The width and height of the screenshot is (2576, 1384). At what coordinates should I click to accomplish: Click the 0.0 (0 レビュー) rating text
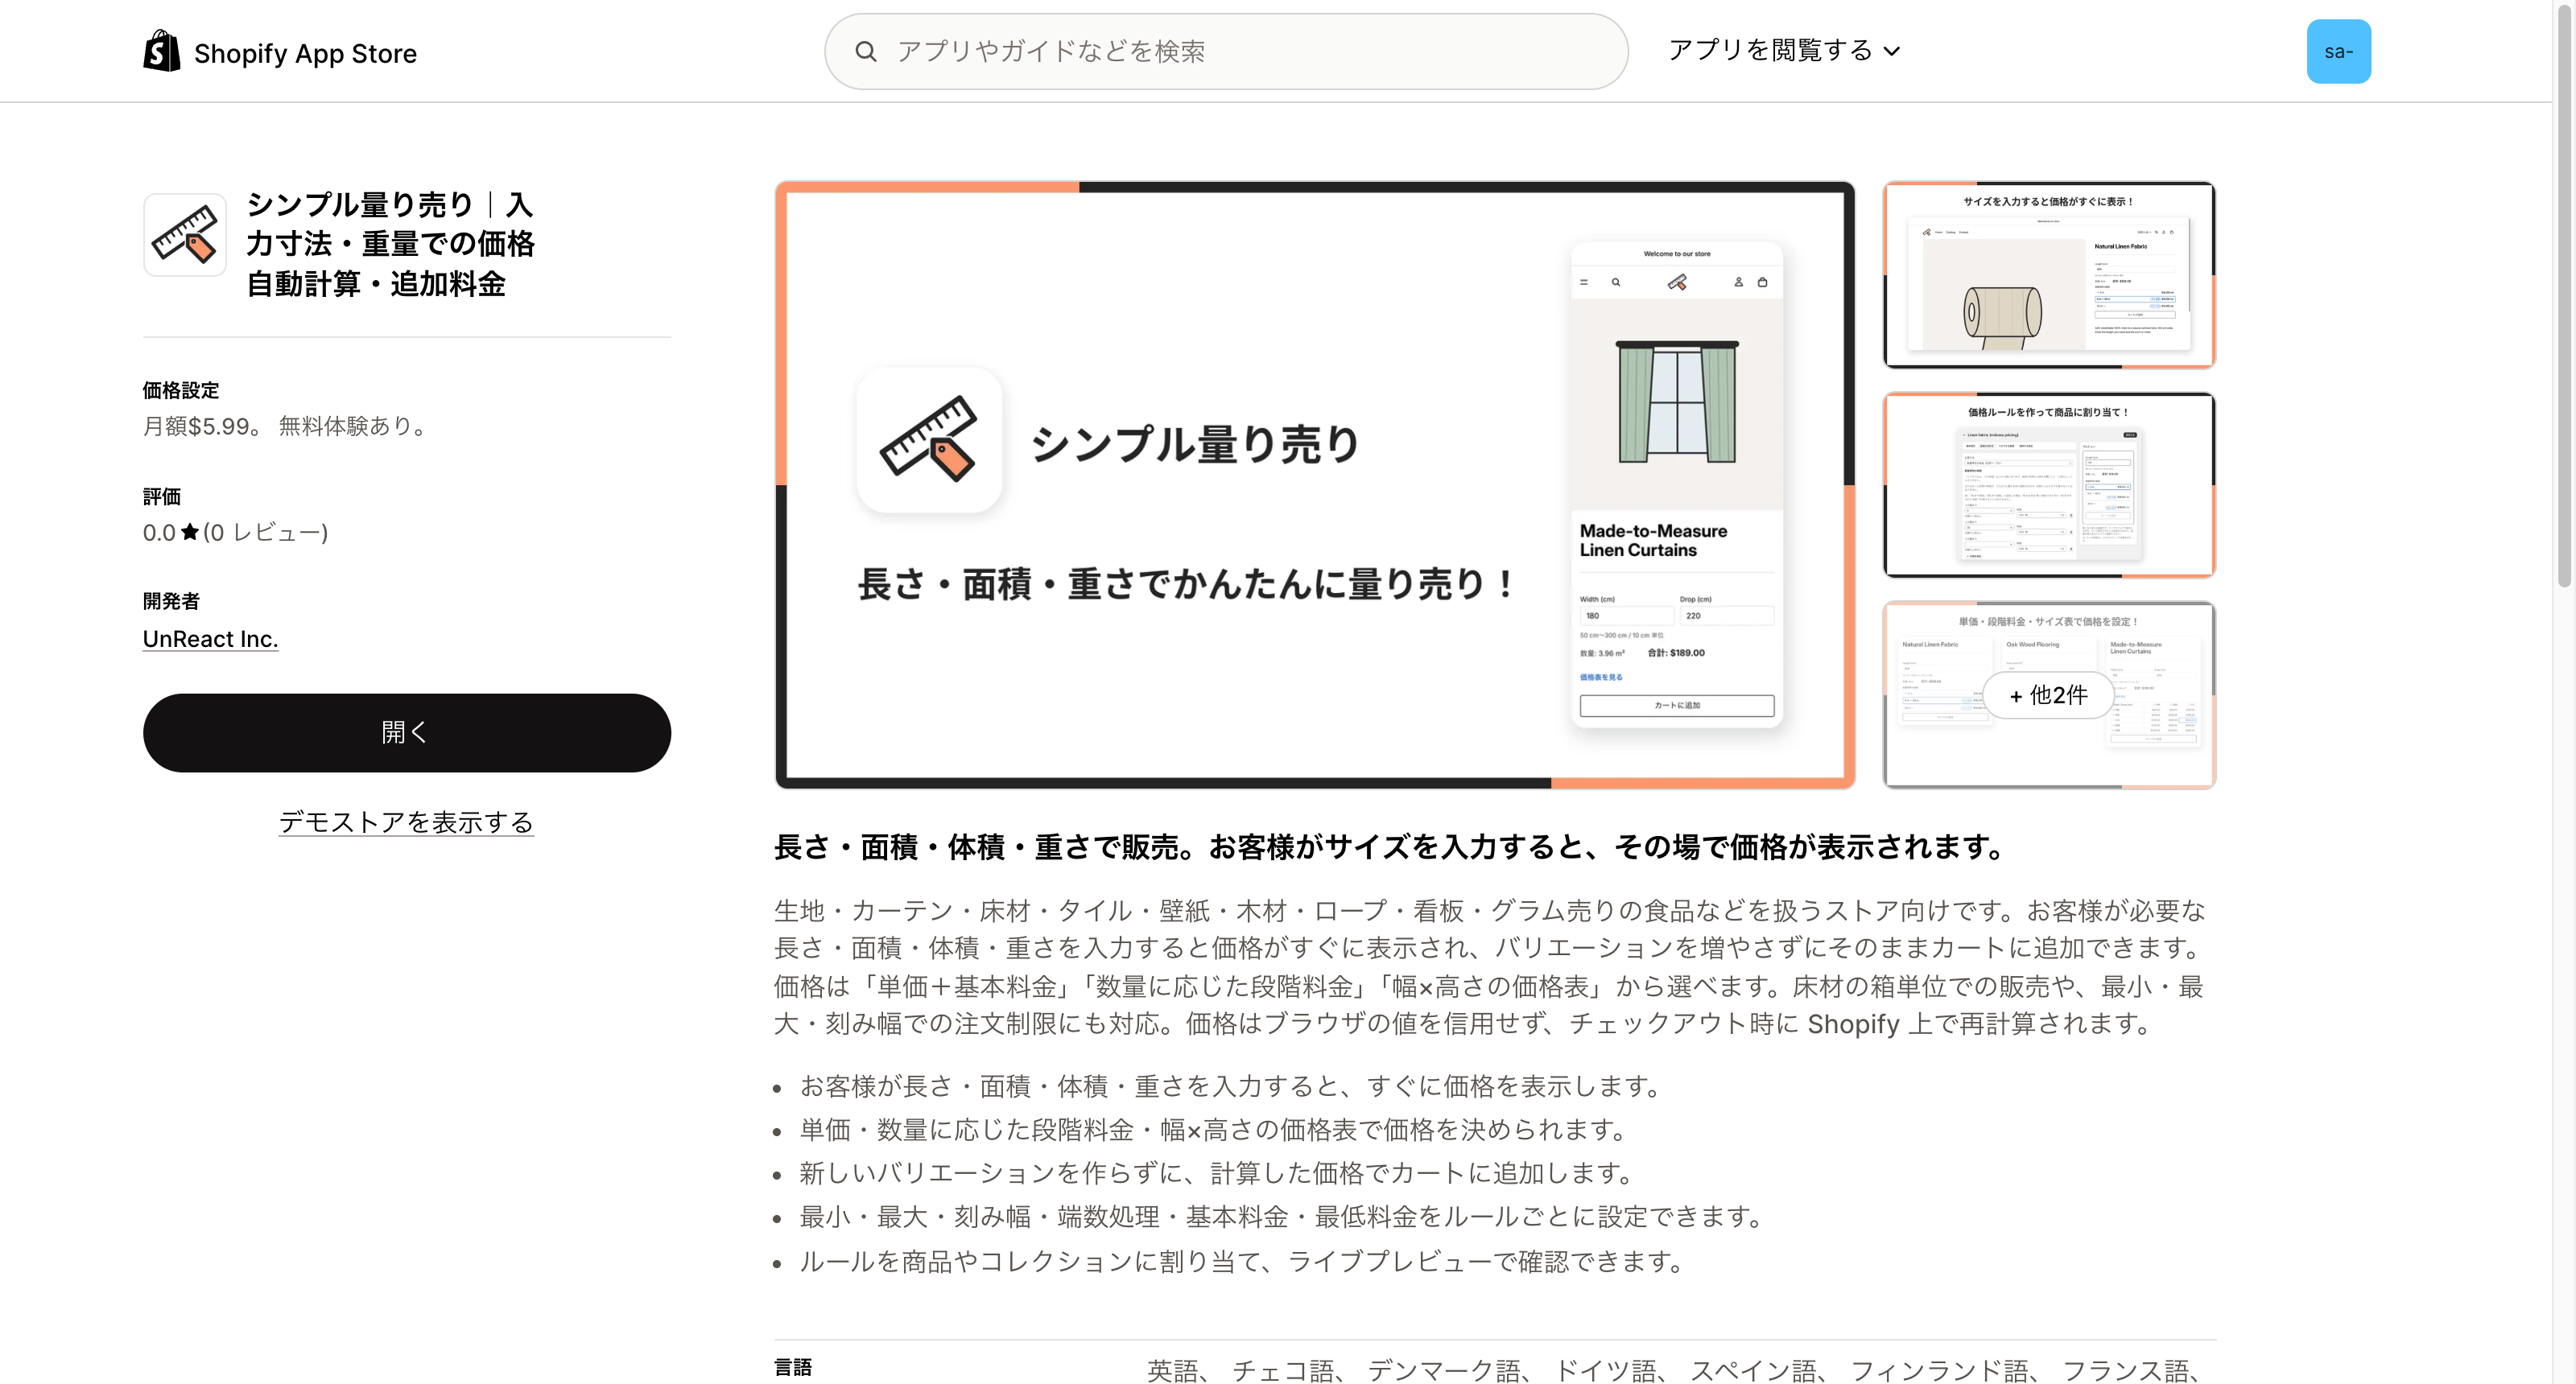235,533
